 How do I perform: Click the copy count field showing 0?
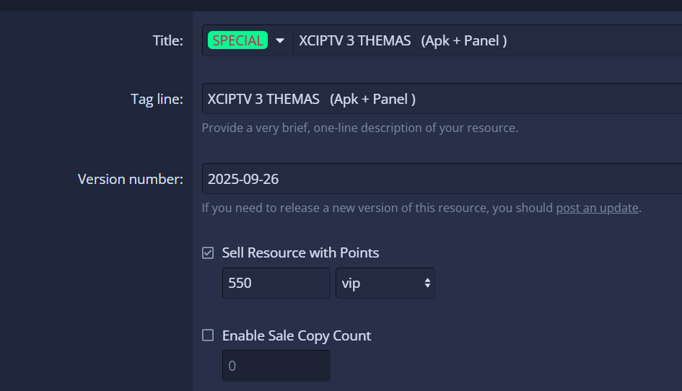pyautogui.click(x=275, y=366)
